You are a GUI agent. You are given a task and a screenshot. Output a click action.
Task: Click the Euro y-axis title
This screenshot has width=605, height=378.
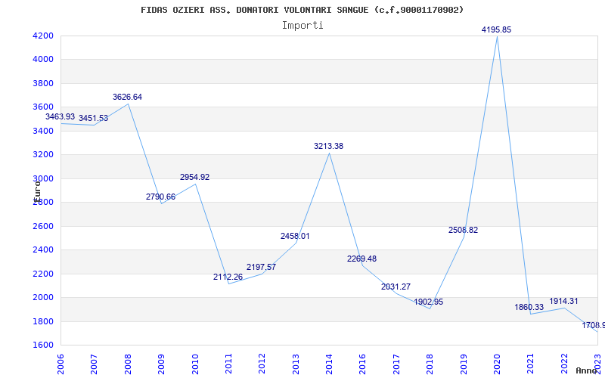point(37,191)
